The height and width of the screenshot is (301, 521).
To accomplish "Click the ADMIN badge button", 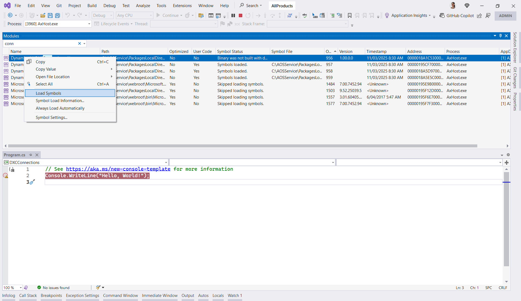I will [x=505, y=16].
